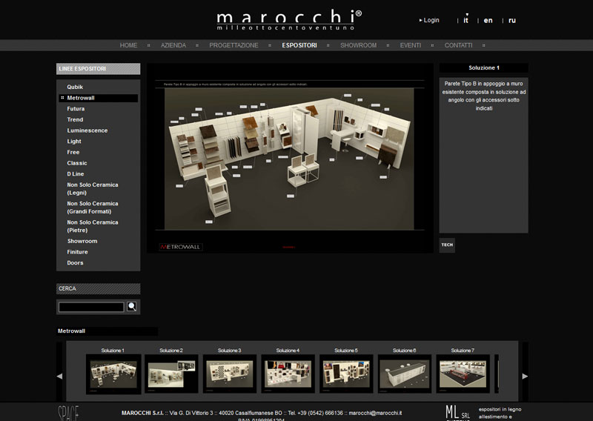The image size is (593, 421).
Task: Open the Soluzione 6 thumbnail
Action: tap(404, 374)
